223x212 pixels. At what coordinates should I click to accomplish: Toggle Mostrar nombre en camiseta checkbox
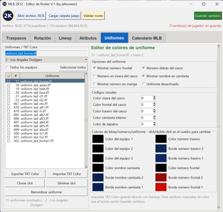pos(143,76)
